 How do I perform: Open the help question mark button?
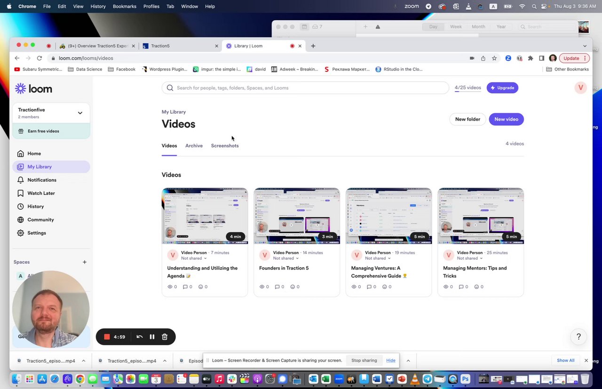tap(578, 336)
